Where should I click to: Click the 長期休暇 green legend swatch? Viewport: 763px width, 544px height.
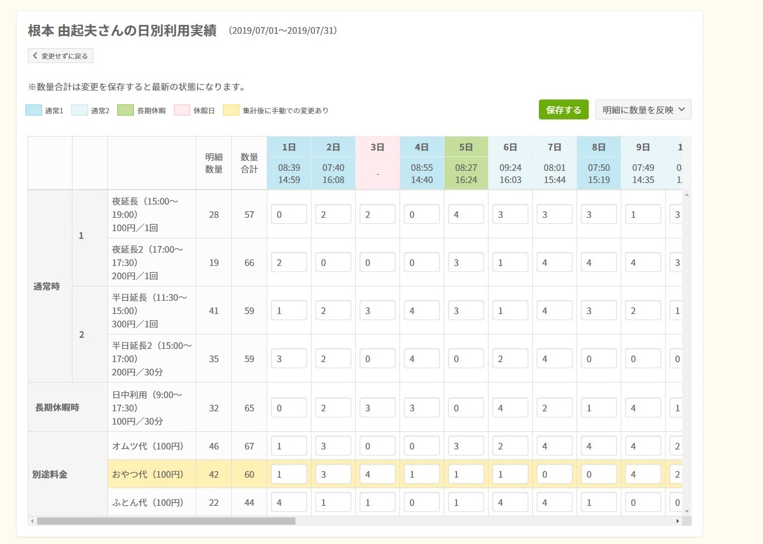126,110
